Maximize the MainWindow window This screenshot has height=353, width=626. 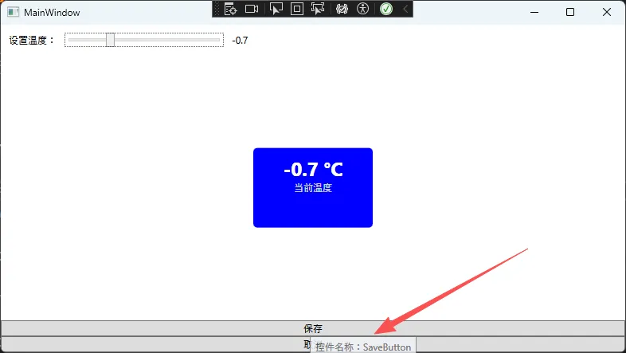tap(570, 12)
